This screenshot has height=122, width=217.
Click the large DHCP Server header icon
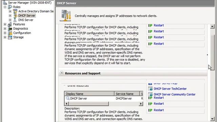pyautogui.click(x=65, y=16)
